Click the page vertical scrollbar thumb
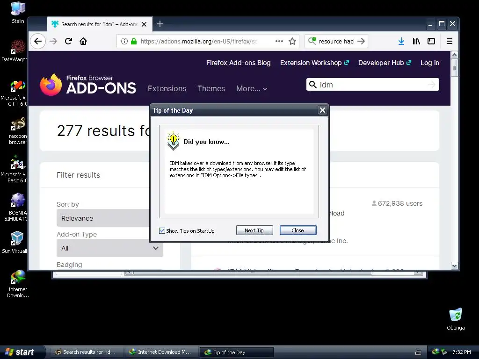This screenshot has width=479, height=359. pyautogui.click(x=454, y=68)
